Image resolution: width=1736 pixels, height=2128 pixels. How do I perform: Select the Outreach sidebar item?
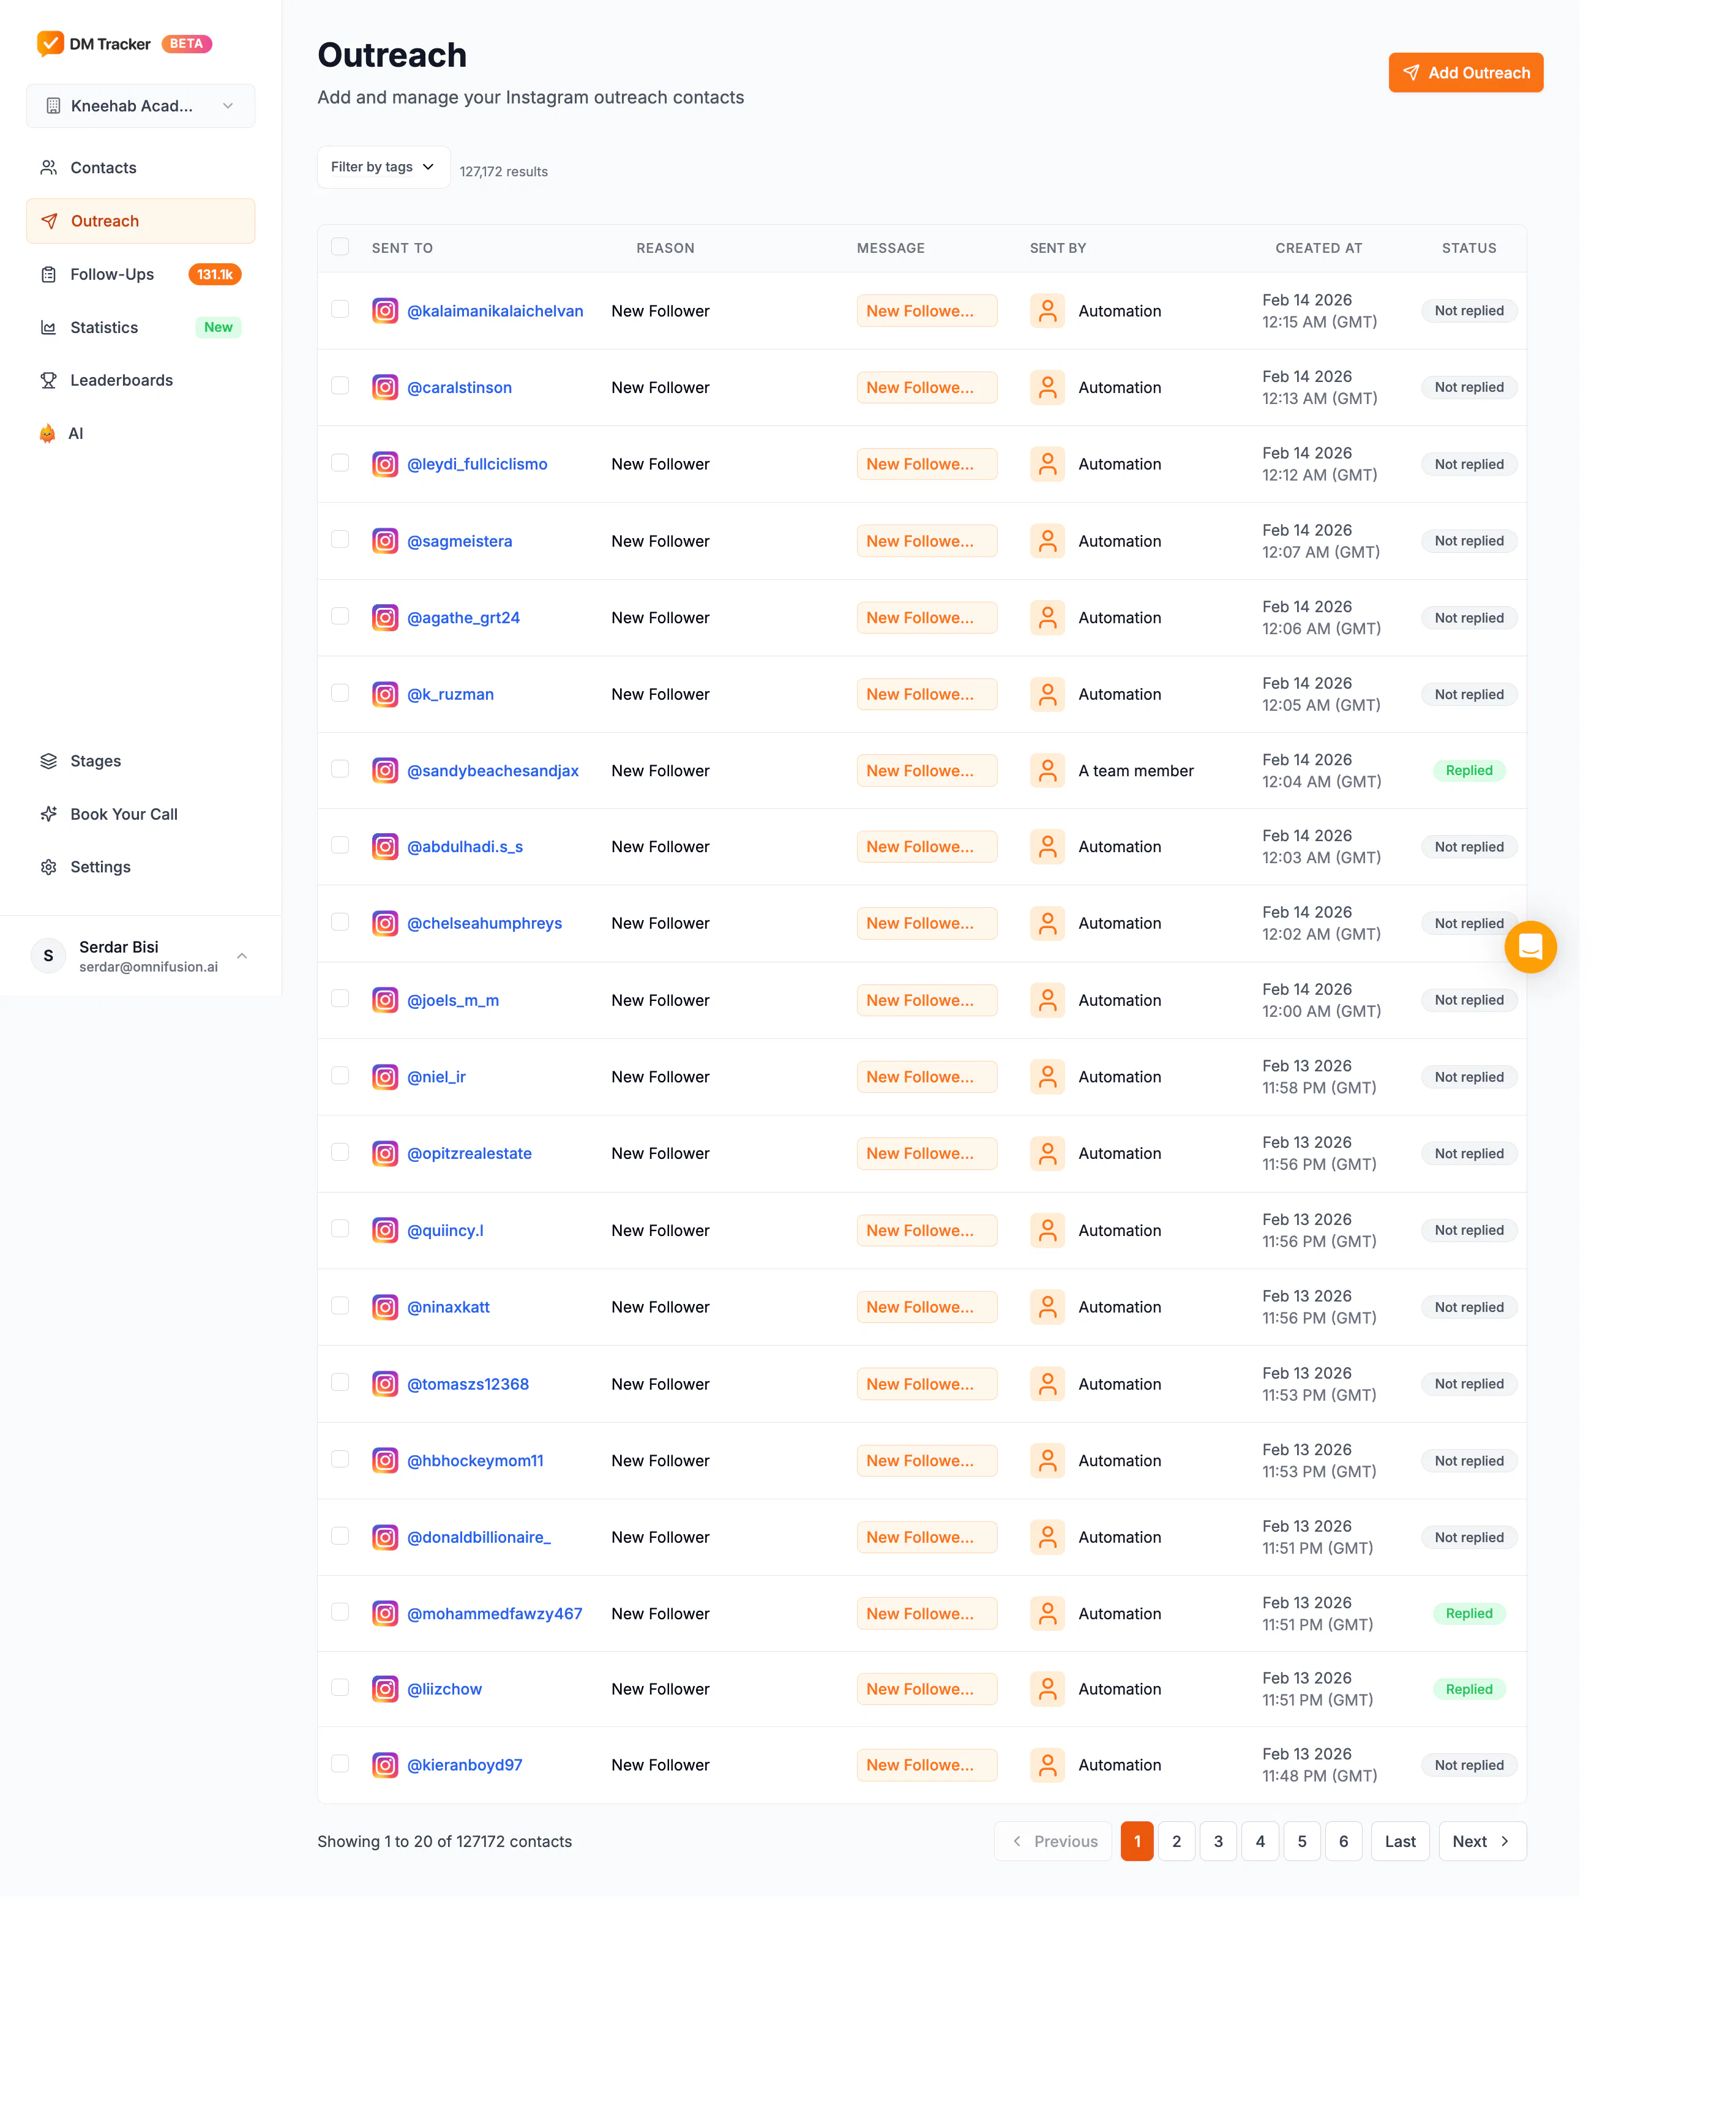[141, 221]
